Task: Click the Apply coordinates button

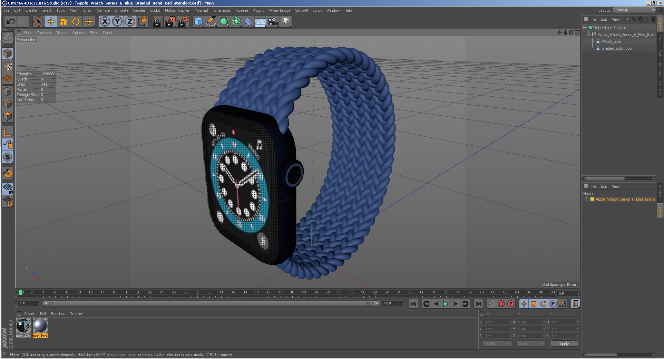Action: (564, 343)
